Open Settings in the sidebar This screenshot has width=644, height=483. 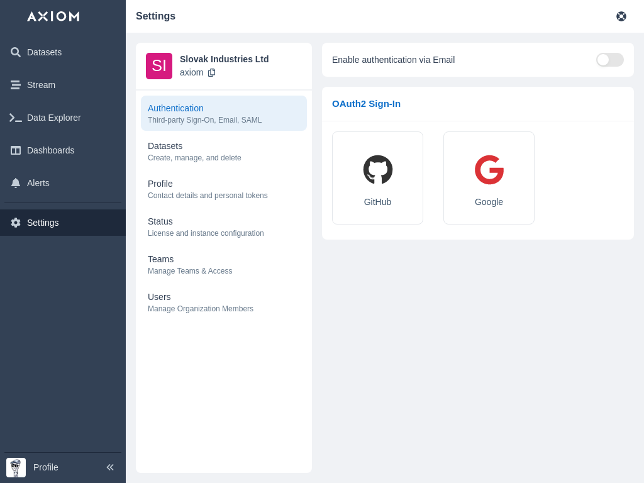tap(43, 223)
